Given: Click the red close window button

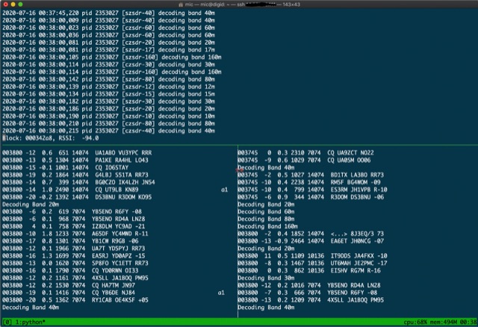Looking at the screenshot, I should 6,4.
